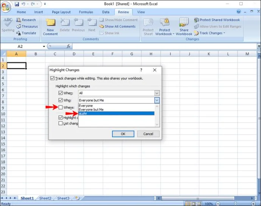
Task: Customize the Quick Access Toolbar arrow
Action: coord(45,4)
